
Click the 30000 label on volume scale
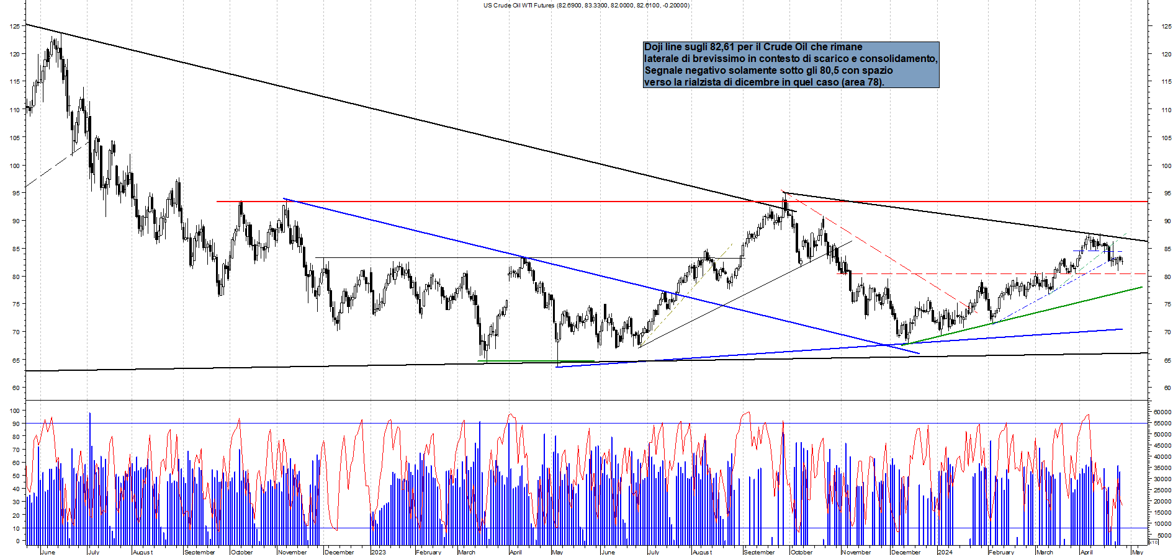click(1162, 479)
